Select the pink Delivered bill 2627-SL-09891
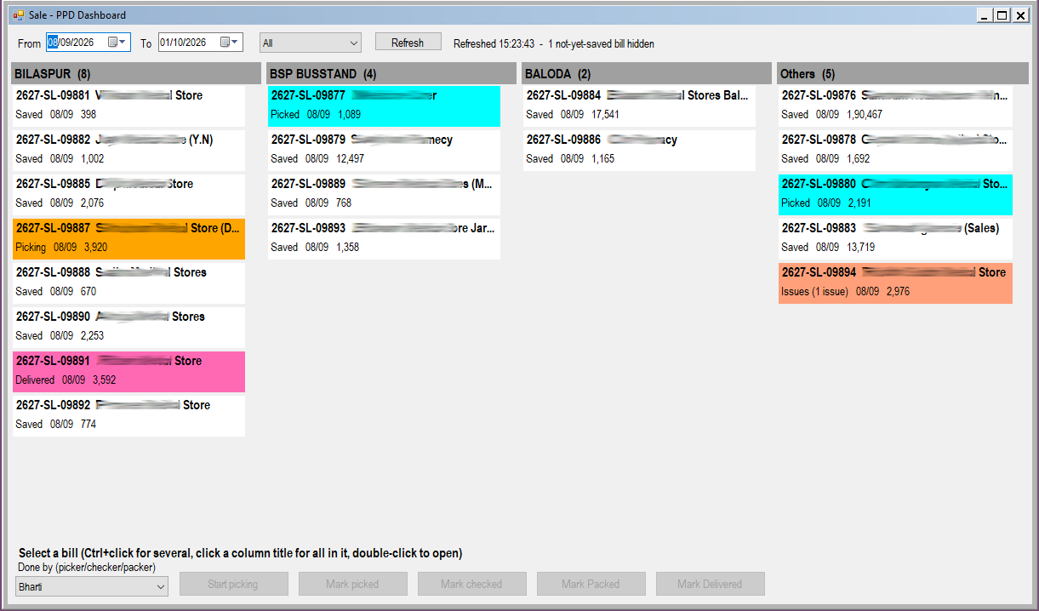1039x611 pixels. [128, 370]
